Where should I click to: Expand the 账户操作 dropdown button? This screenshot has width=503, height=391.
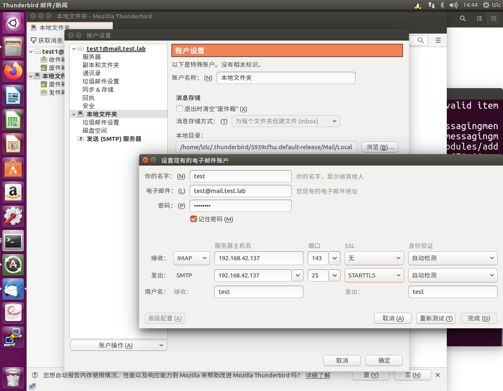[118, 346]
